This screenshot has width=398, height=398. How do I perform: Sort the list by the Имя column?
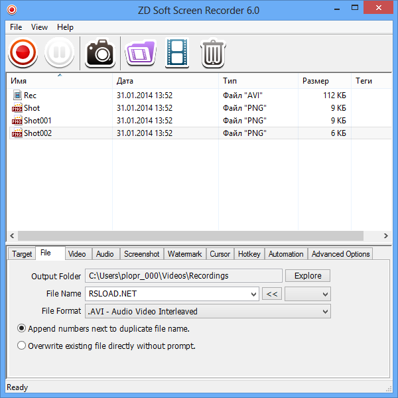click(x=60, y=81)
